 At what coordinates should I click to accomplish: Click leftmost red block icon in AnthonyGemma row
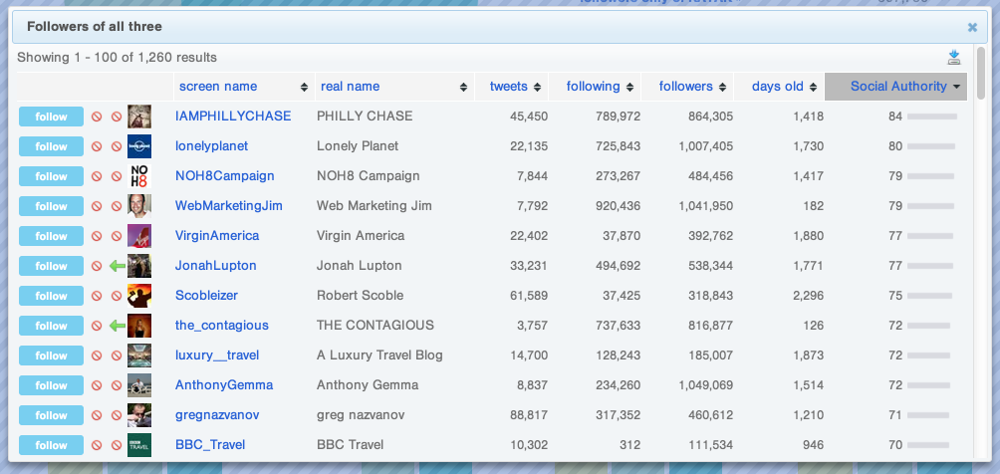(x=97, y=385)
